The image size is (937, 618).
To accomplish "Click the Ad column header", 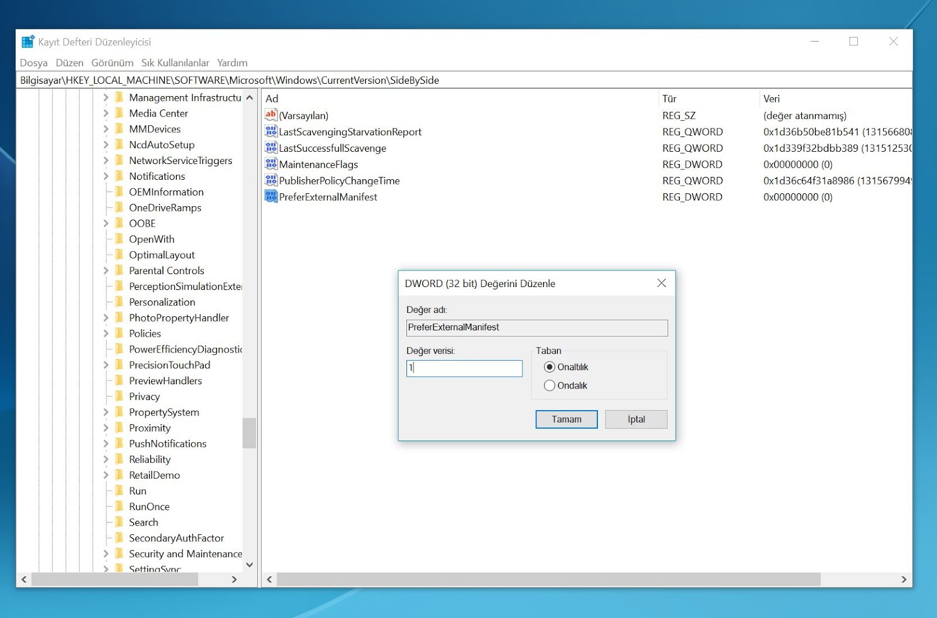I will 460,98.
